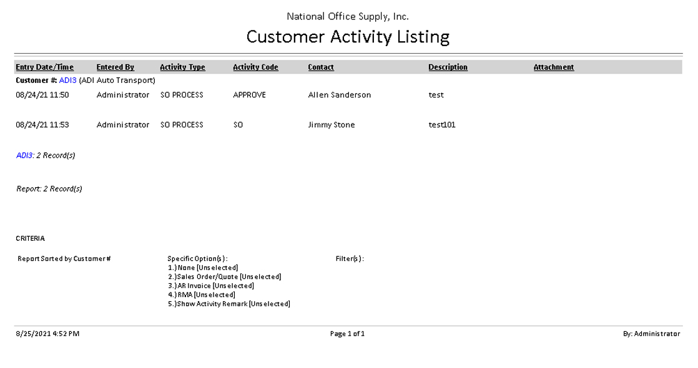The width and height of the screenshot is (698, 368).
Task: Select the 08/24/21 11:53 entry date
Action: (x=42, y=125)
